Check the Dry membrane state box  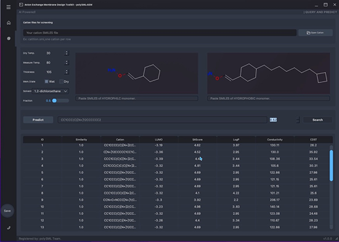point(62,82)
